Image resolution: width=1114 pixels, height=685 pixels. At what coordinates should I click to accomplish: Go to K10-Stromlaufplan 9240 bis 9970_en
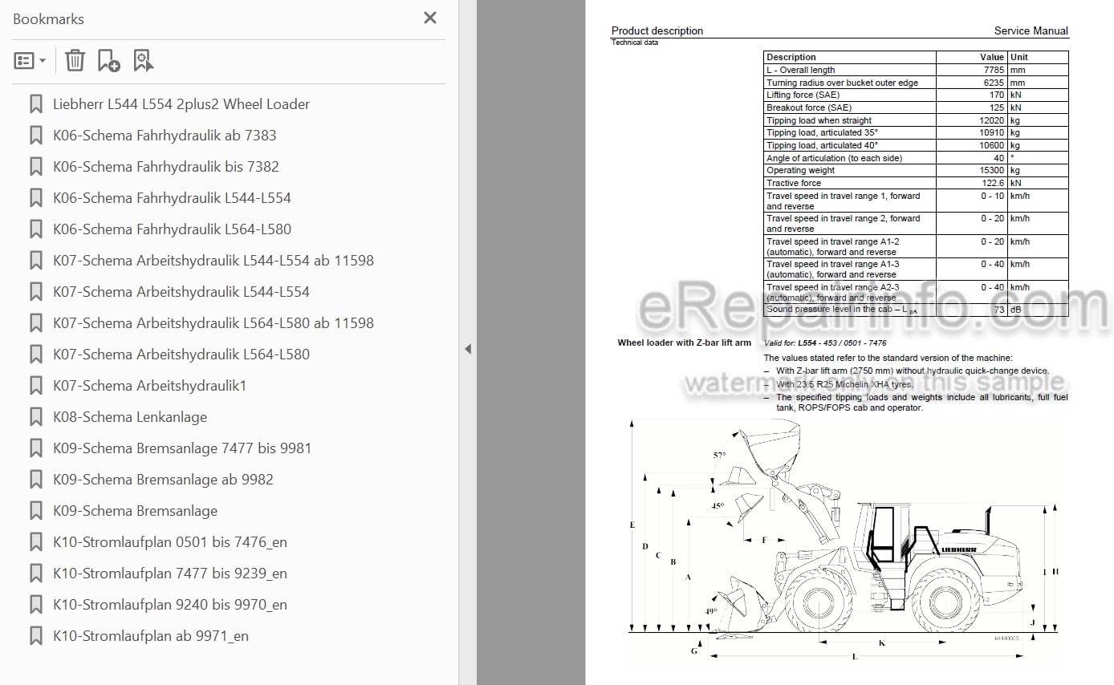[170, 605]
